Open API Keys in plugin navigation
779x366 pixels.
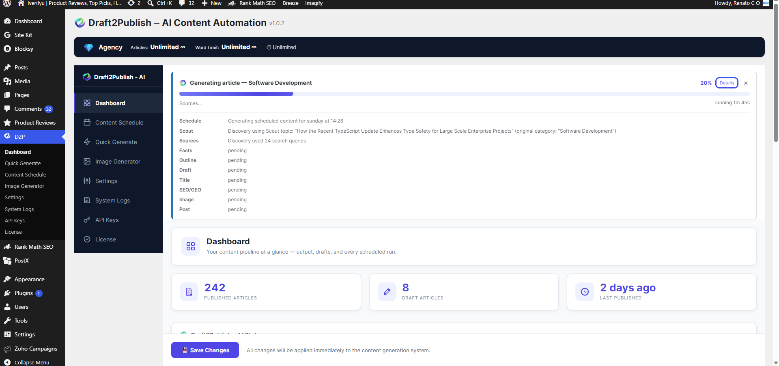(118, 220)
